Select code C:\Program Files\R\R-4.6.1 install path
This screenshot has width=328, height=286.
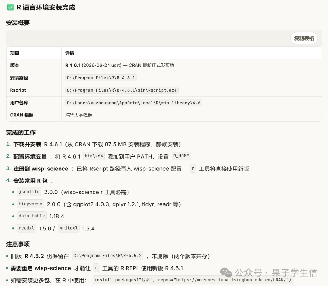(x=101, y=78)
